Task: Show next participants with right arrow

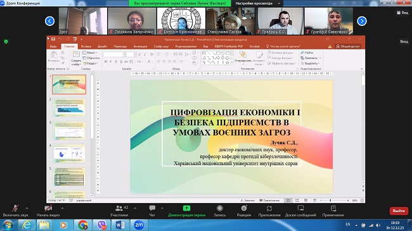Action: pos(362,21)
